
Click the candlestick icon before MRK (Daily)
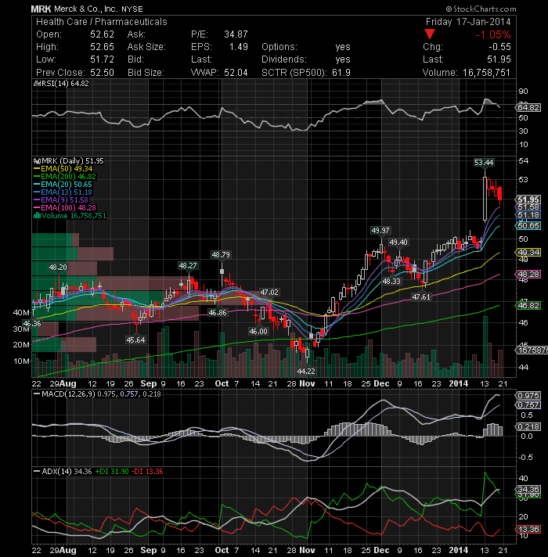point(37,161)
